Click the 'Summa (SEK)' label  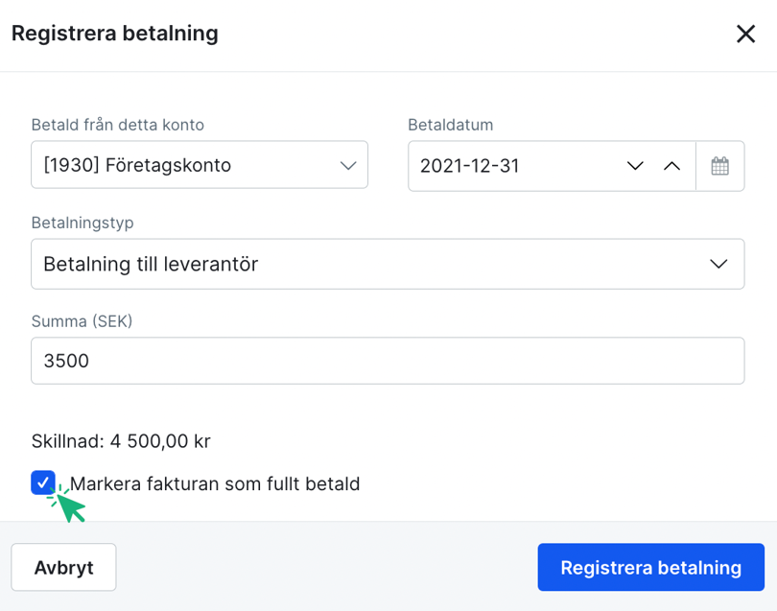pos(82,321)
